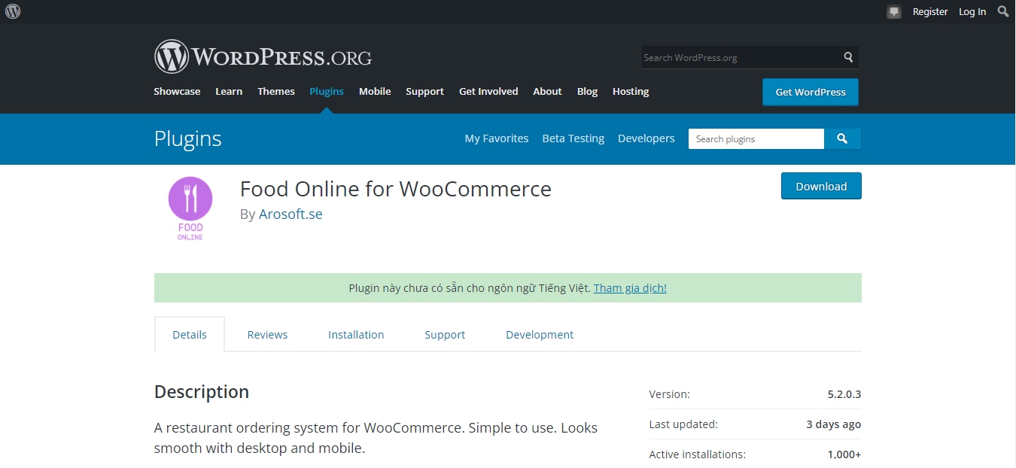Click the 1,000+ active installations value
The image size is (1016, 468).
844,454
